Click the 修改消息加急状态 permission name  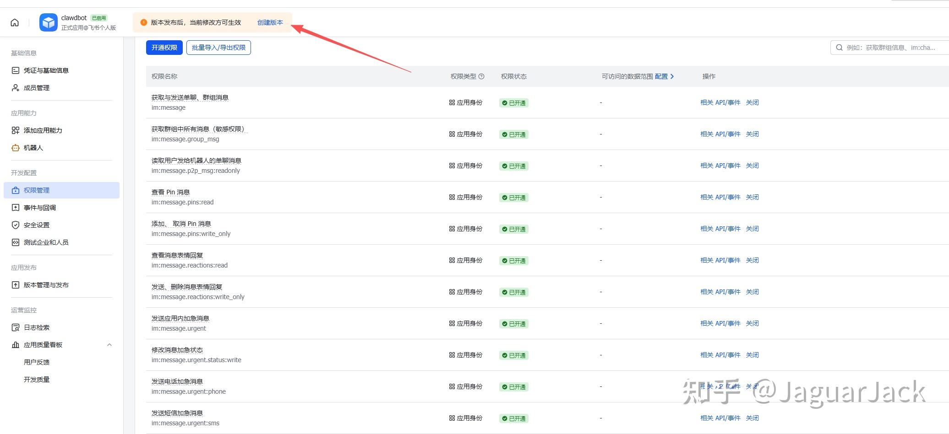point(177,350)
